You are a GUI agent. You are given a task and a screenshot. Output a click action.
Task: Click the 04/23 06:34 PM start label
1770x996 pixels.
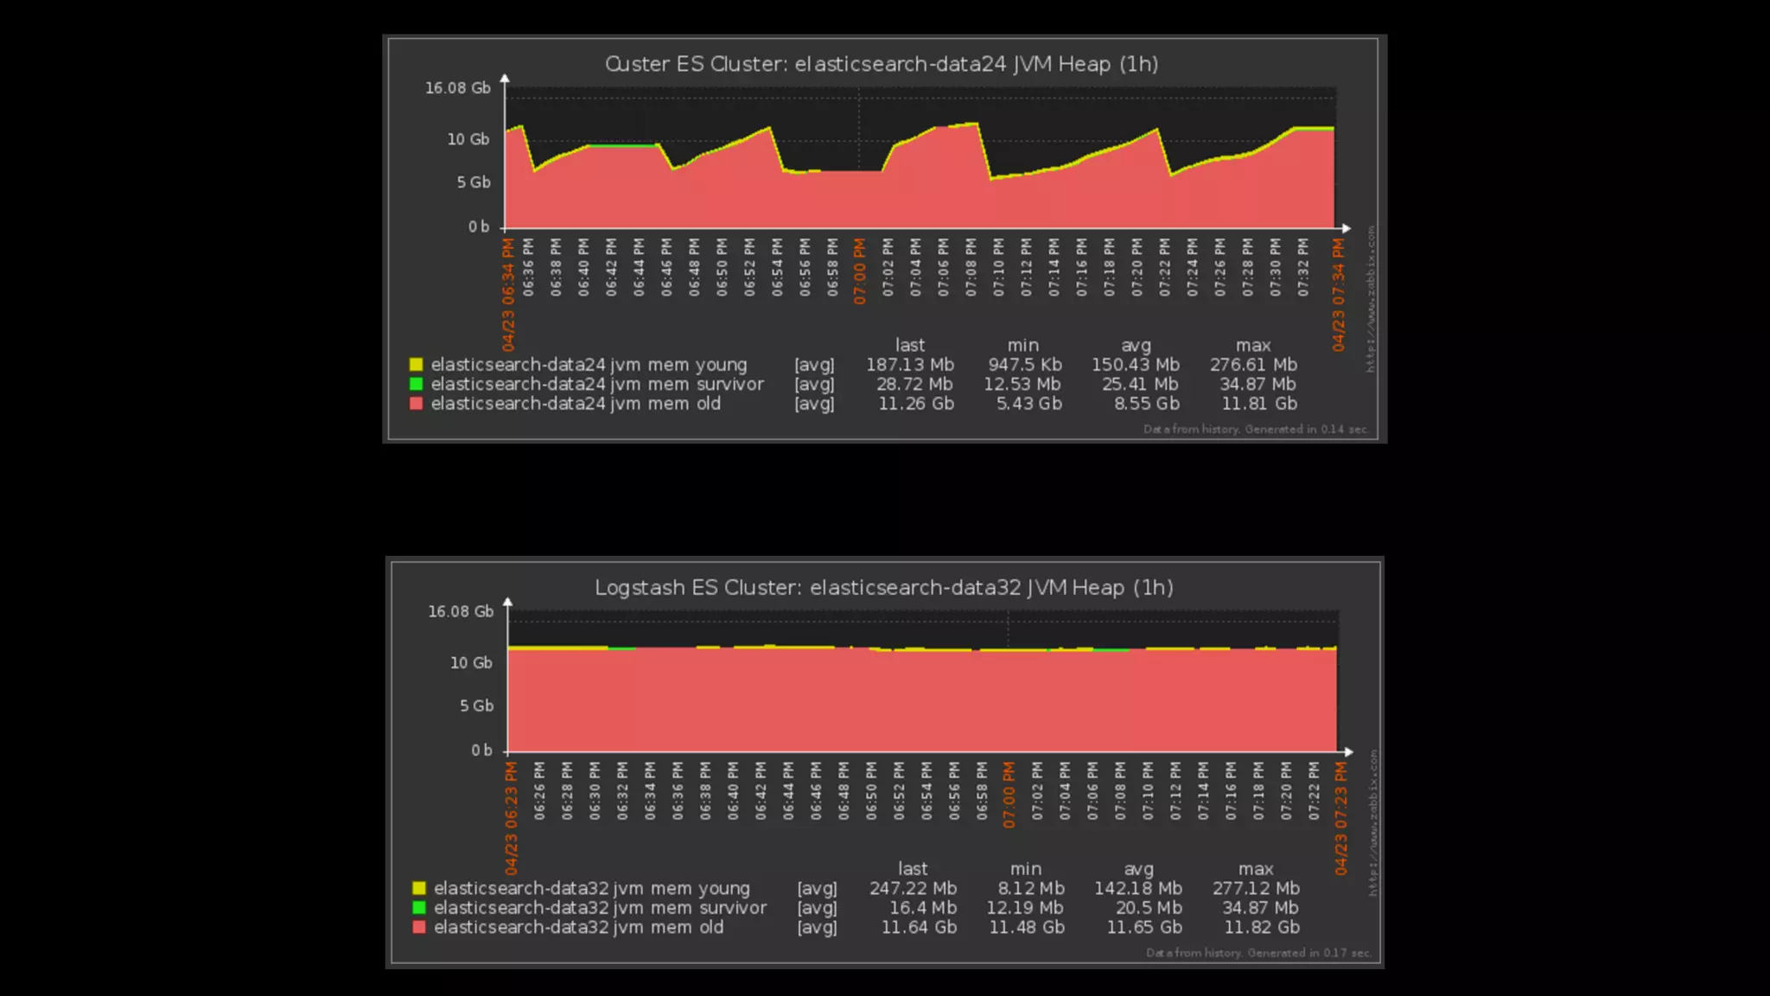(x=508, y=294)
